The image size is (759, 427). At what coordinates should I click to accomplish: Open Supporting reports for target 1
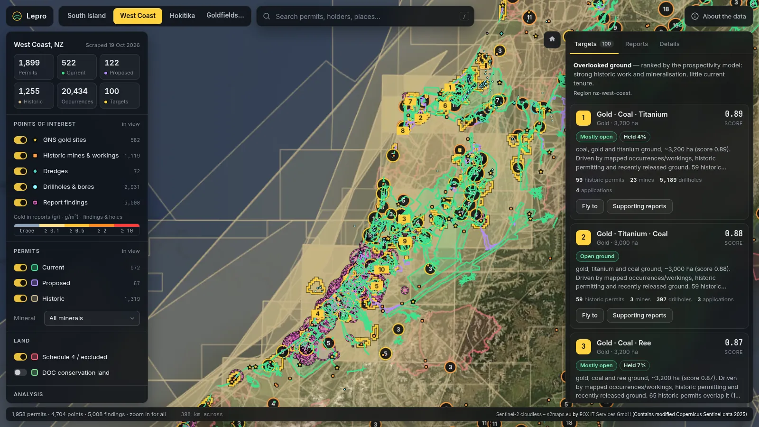tap(639, 206)
